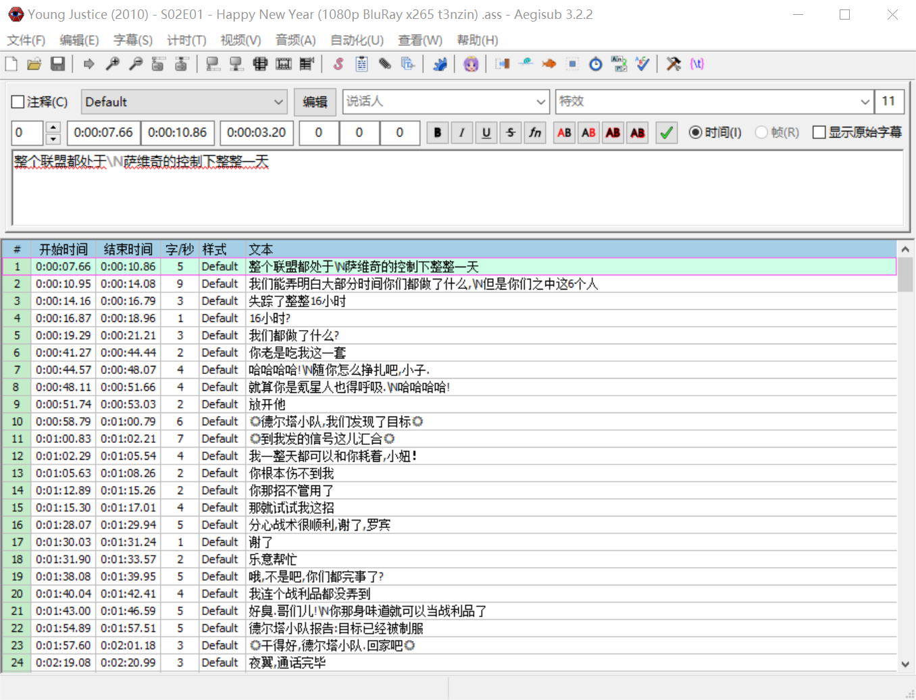Click the New subtitles icon
This screenshot has width=916, height=700.
pos(11,64)
